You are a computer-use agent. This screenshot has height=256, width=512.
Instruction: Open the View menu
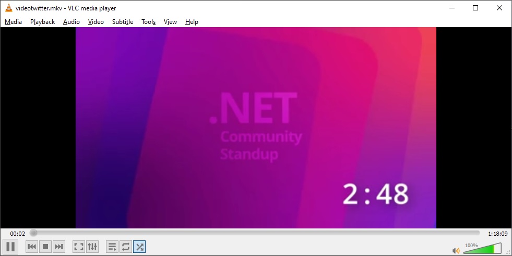[x=171, y=22]
